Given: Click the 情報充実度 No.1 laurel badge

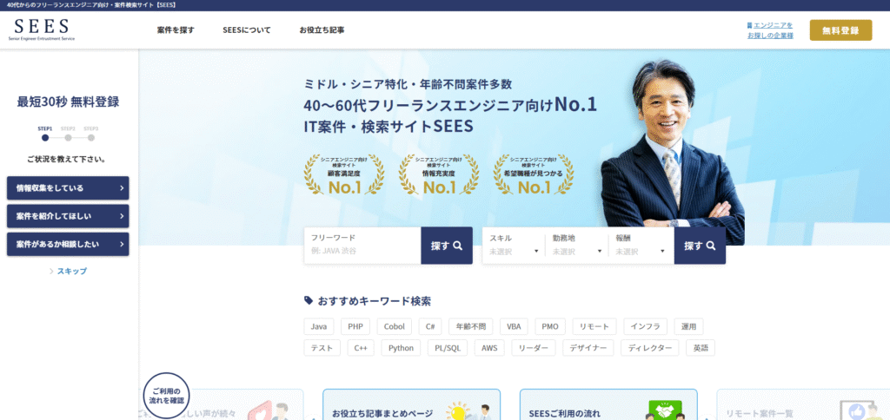Looking at the screenshot, I should tap(439, 174).
